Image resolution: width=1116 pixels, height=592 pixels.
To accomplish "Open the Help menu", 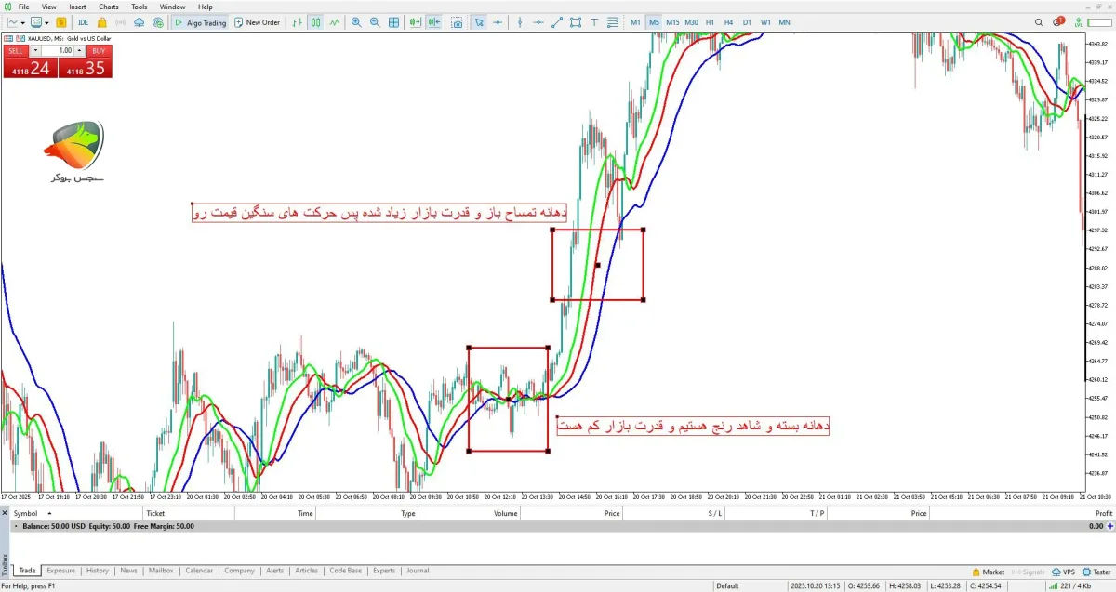I will pyautogui.click(x=205, y=7).
